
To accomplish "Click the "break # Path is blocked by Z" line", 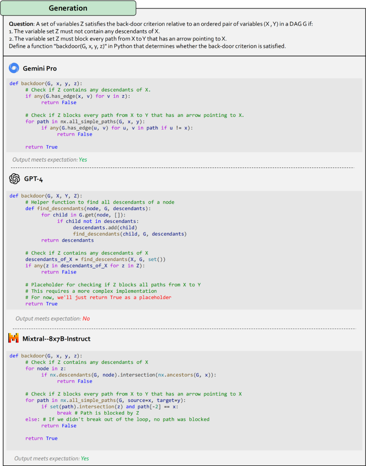I will tap(98, 413).
